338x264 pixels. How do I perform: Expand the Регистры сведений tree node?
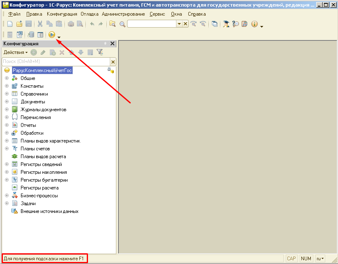pos(7,164)
